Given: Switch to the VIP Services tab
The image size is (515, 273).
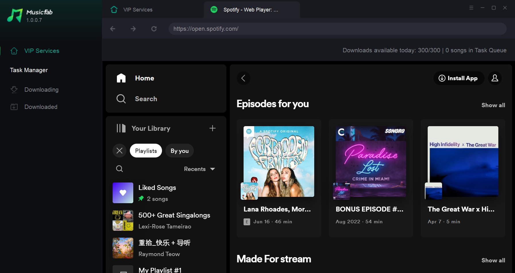Looking at the screenshot, I should (138, 10).
